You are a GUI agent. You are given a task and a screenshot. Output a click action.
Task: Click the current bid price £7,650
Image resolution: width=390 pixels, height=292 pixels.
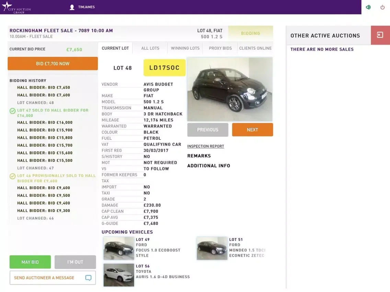pyautogui.click(x=74, y=49)
